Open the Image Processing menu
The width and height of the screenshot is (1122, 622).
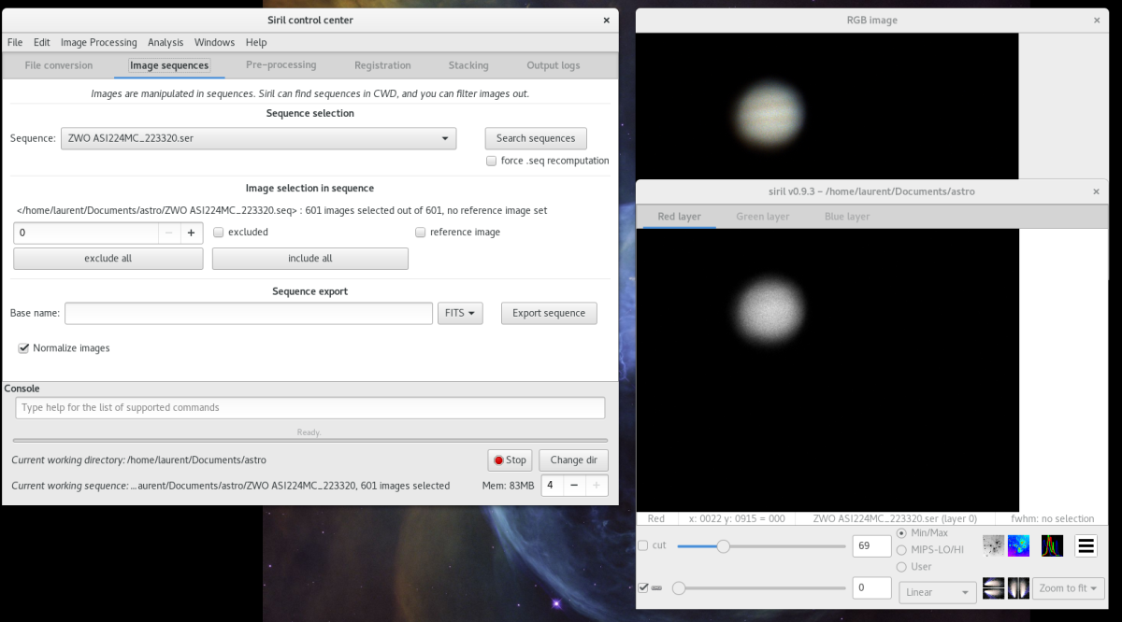98,42
